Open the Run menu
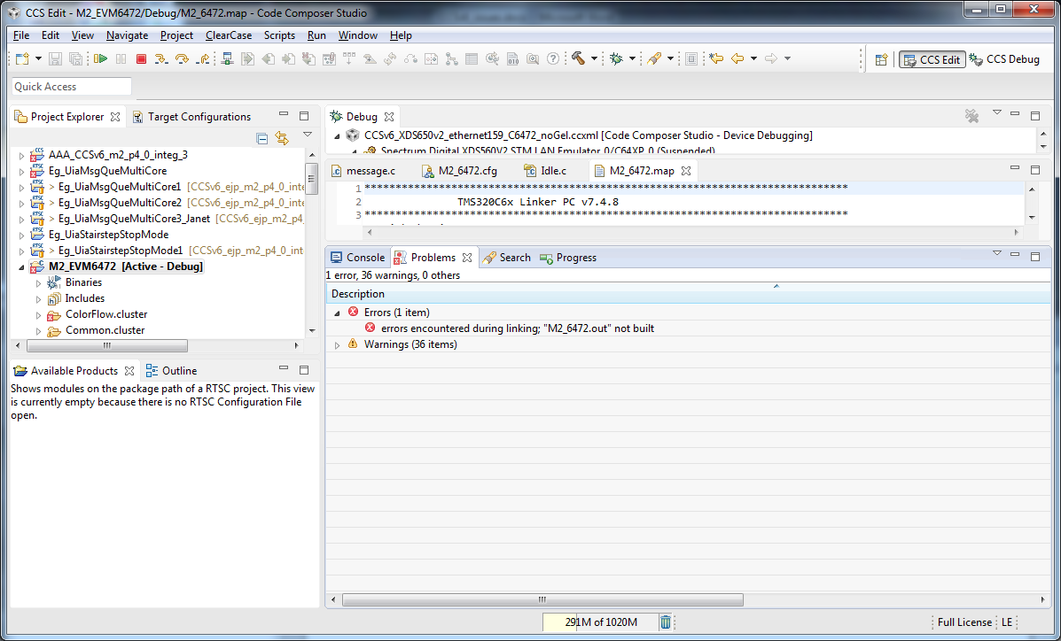1061x641 pixels. [x=316, y=35]
